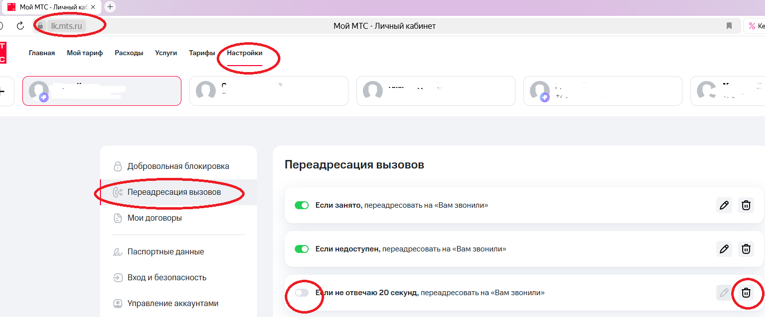Open Переадресация вызовов in the settings sidebar
The height and width of the screenshot is (322, 765).
178,192
